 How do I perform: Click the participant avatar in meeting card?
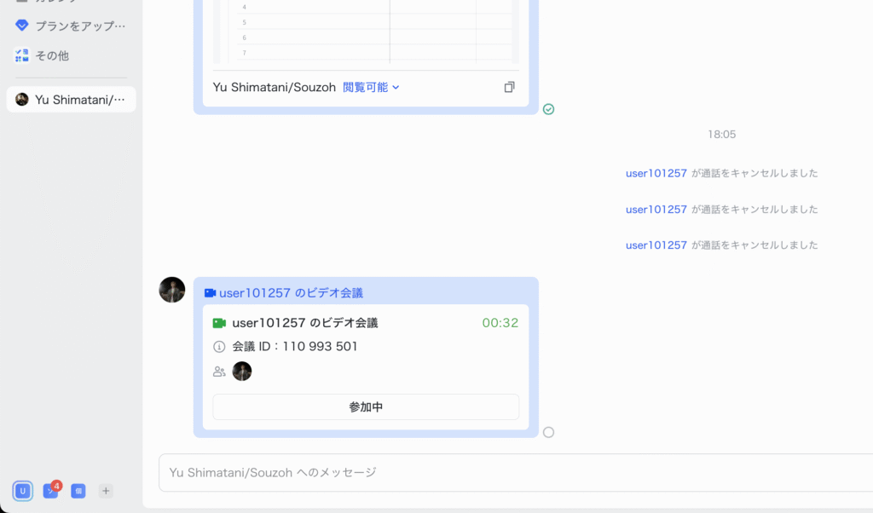pos(242,372)
